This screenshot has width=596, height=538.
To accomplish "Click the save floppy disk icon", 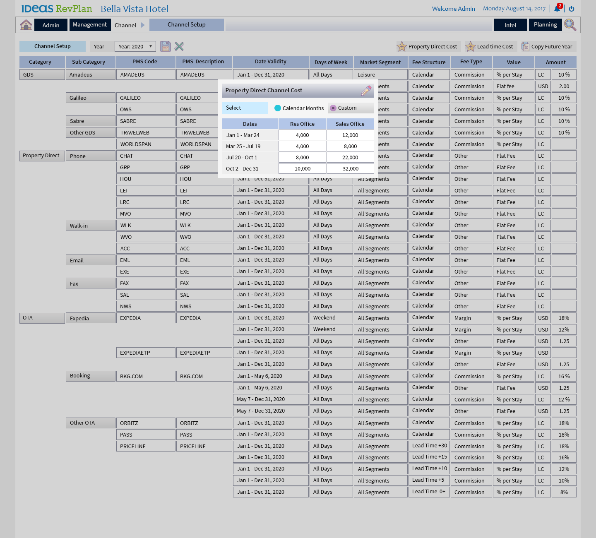I will [166, 46].
